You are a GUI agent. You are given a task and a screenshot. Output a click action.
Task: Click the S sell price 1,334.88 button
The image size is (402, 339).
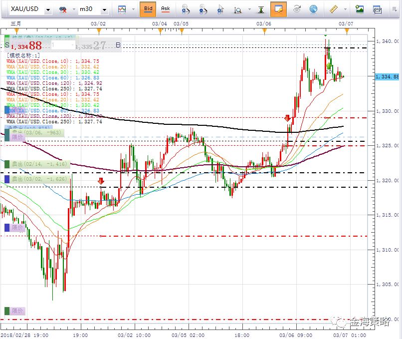point(24,46)
